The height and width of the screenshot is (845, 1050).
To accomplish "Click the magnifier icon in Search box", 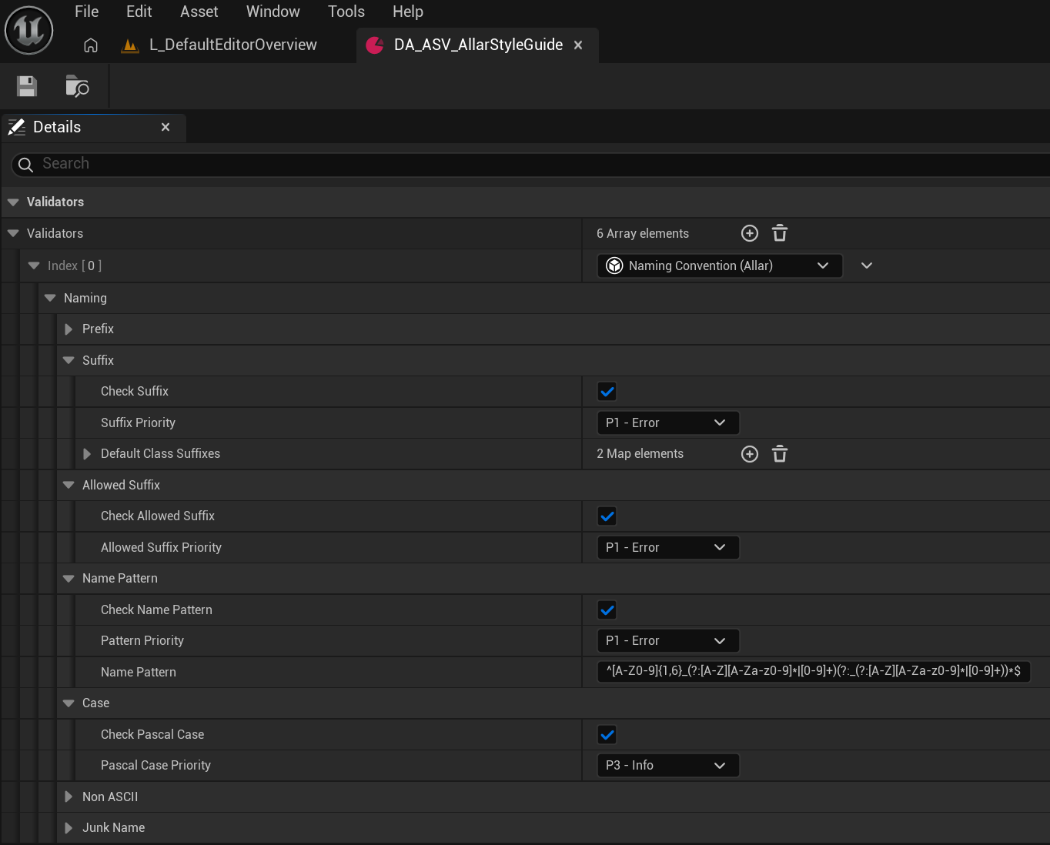I will coord(25,165).
